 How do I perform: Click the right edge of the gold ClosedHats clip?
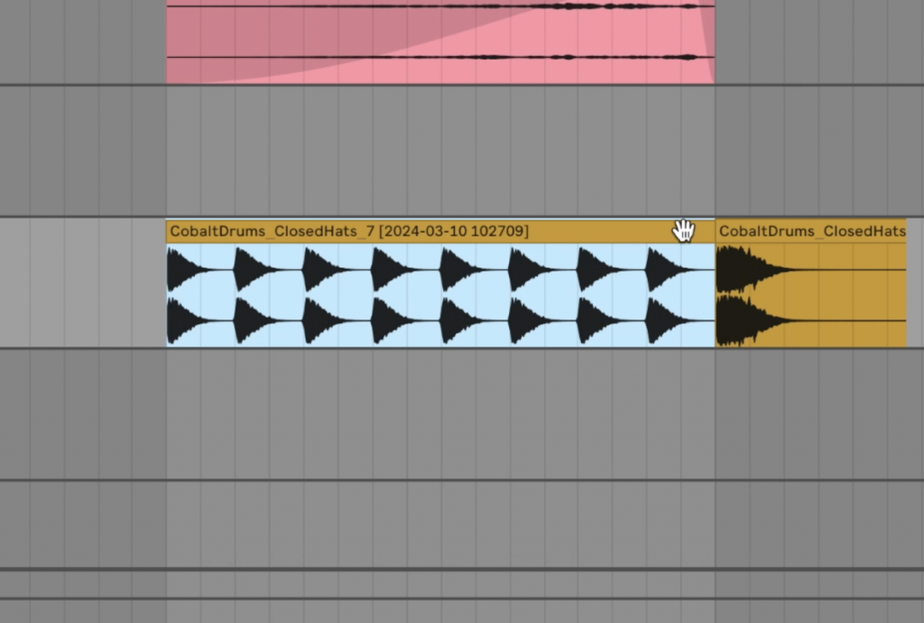(x=906, y=283)
